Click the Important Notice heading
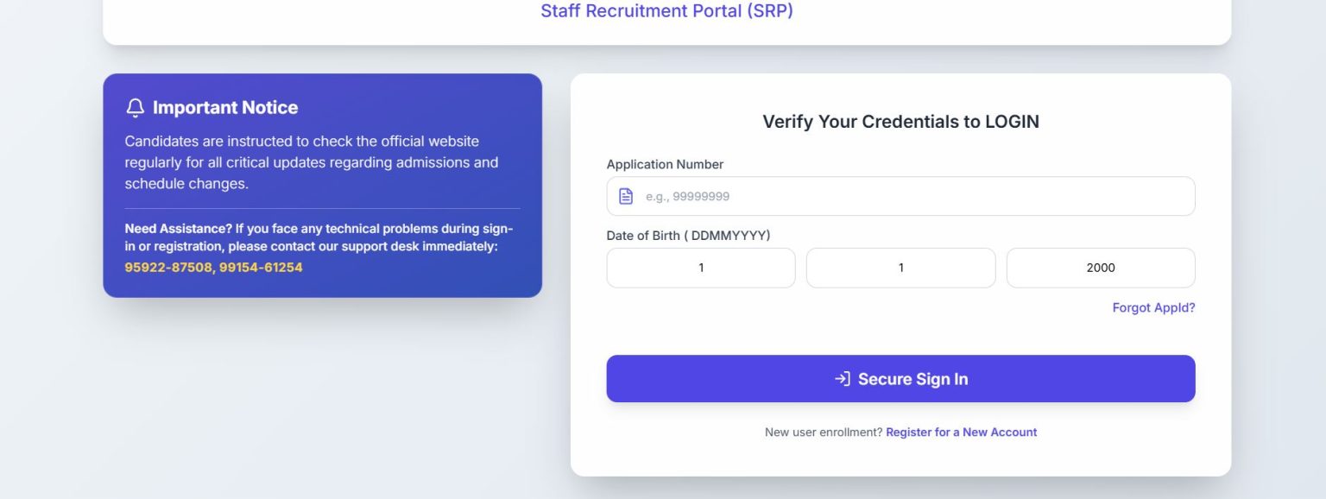 (x=224, y=107)
